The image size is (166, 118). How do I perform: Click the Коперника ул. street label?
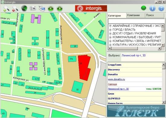click(x=21, y=79)
